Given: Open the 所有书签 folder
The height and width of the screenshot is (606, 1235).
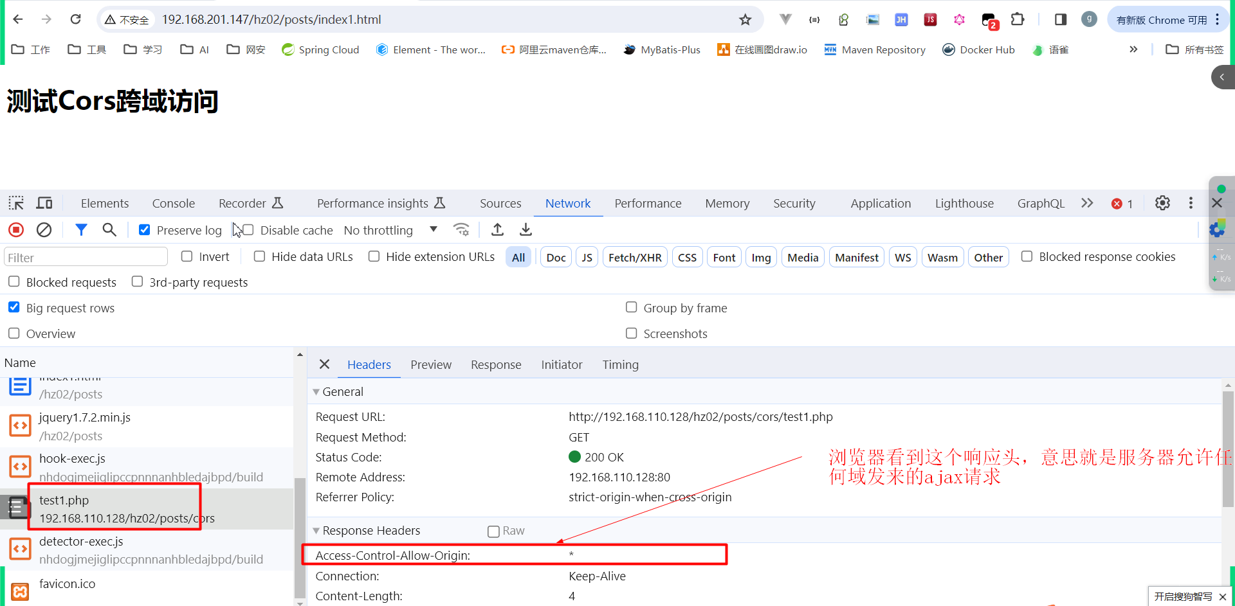Looking at the screenshot, I should tap(1195, 49).
